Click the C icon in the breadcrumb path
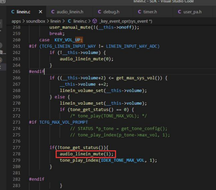Image resolution: width=216 pixels, height=190 pixels. (x=69, y=21)
